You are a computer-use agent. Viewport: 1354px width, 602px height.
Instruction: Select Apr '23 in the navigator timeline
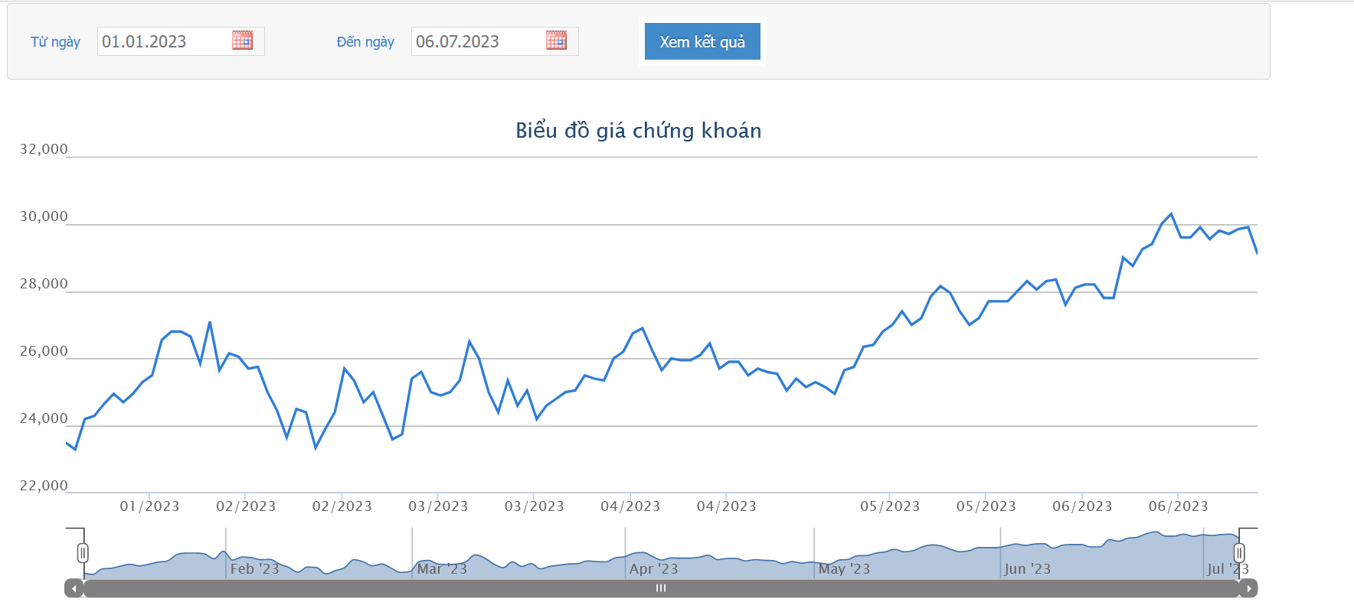coord(653,568)
